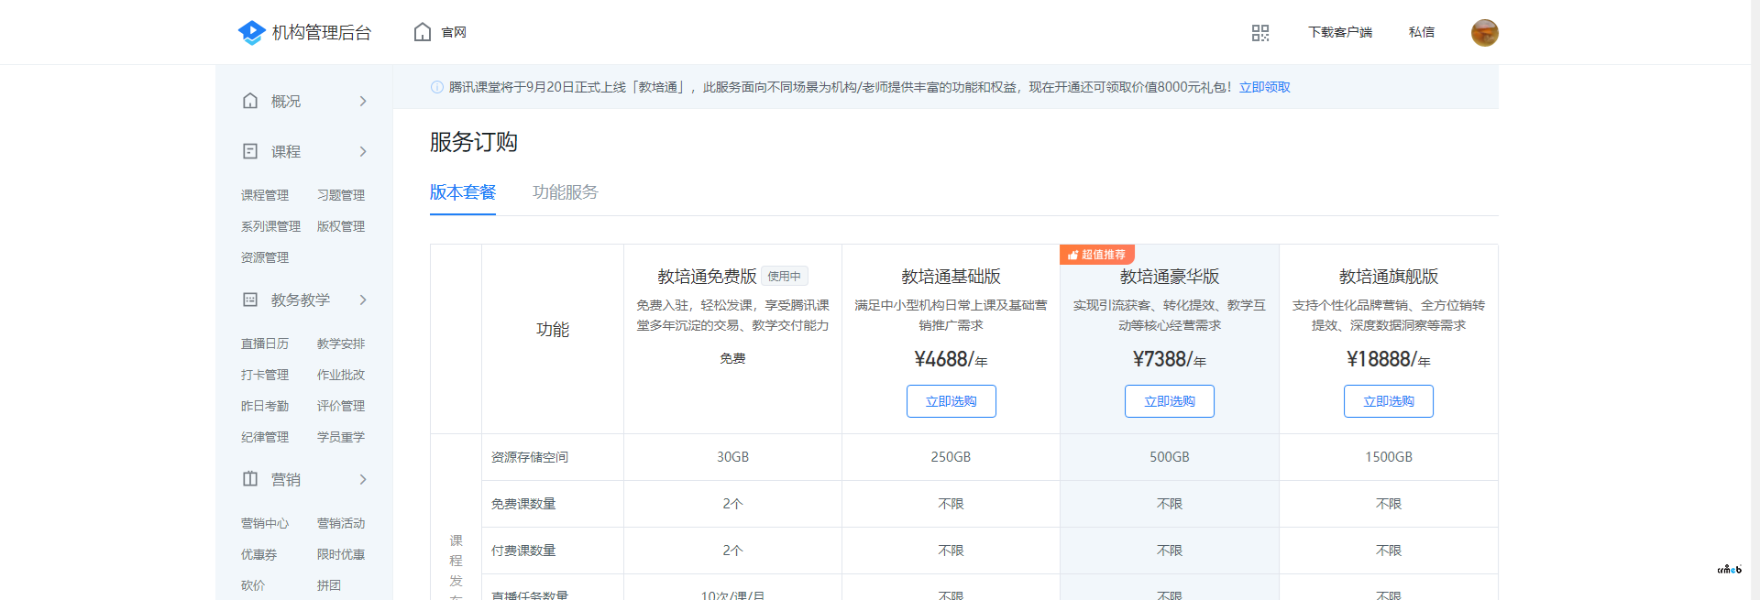
Task: Click the info icon in the announcement banner
Action: pyautogui.click(x=437, y=87)
